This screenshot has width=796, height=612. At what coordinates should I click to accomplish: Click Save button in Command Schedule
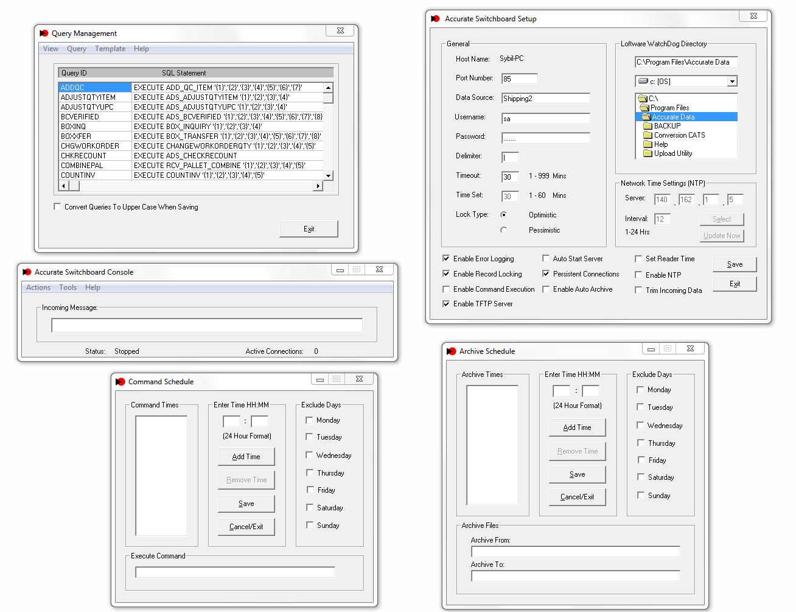pos(246,504)
